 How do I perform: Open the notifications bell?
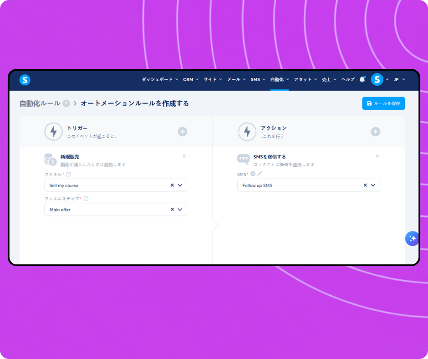362,79
